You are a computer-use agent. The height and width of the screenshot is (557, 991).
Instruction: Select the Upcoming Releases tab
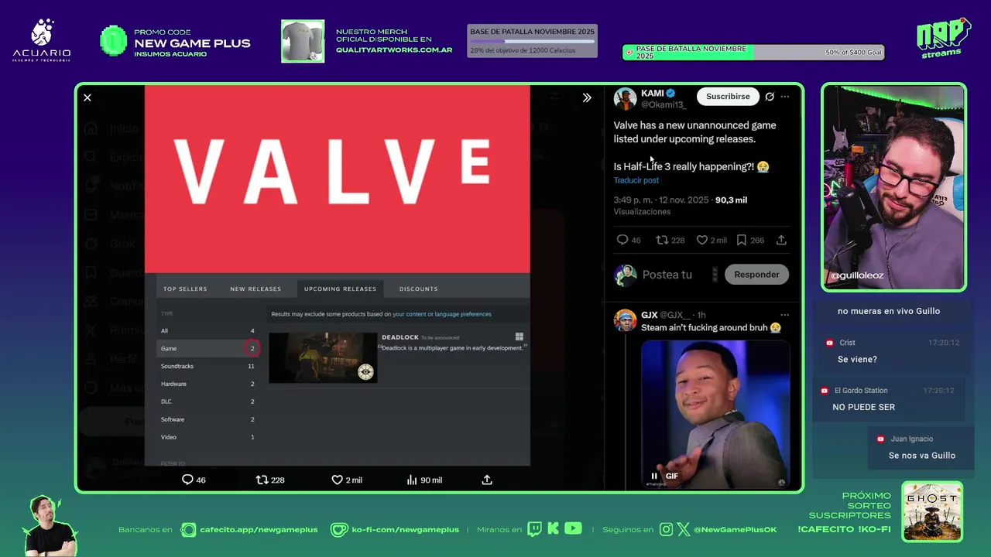(340, 289)
